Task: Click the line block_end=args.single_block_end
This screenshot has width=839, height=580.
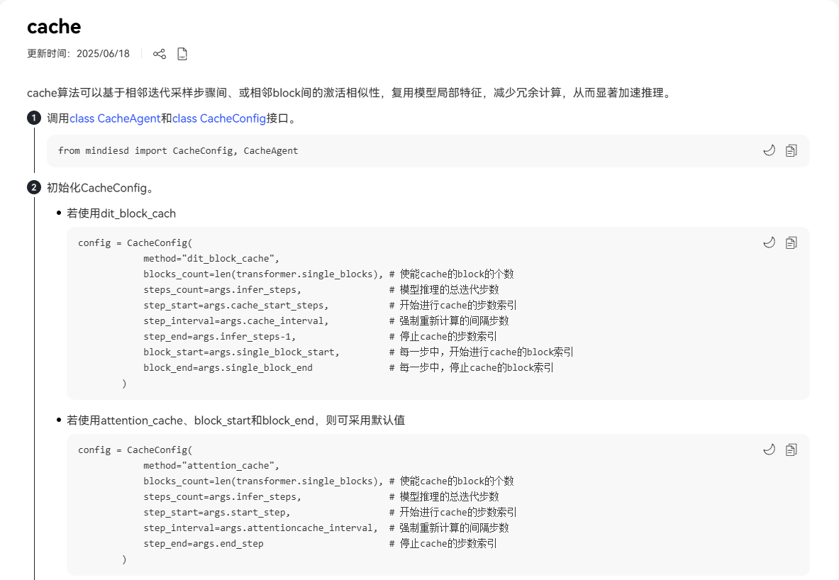Action: (228, 367)
